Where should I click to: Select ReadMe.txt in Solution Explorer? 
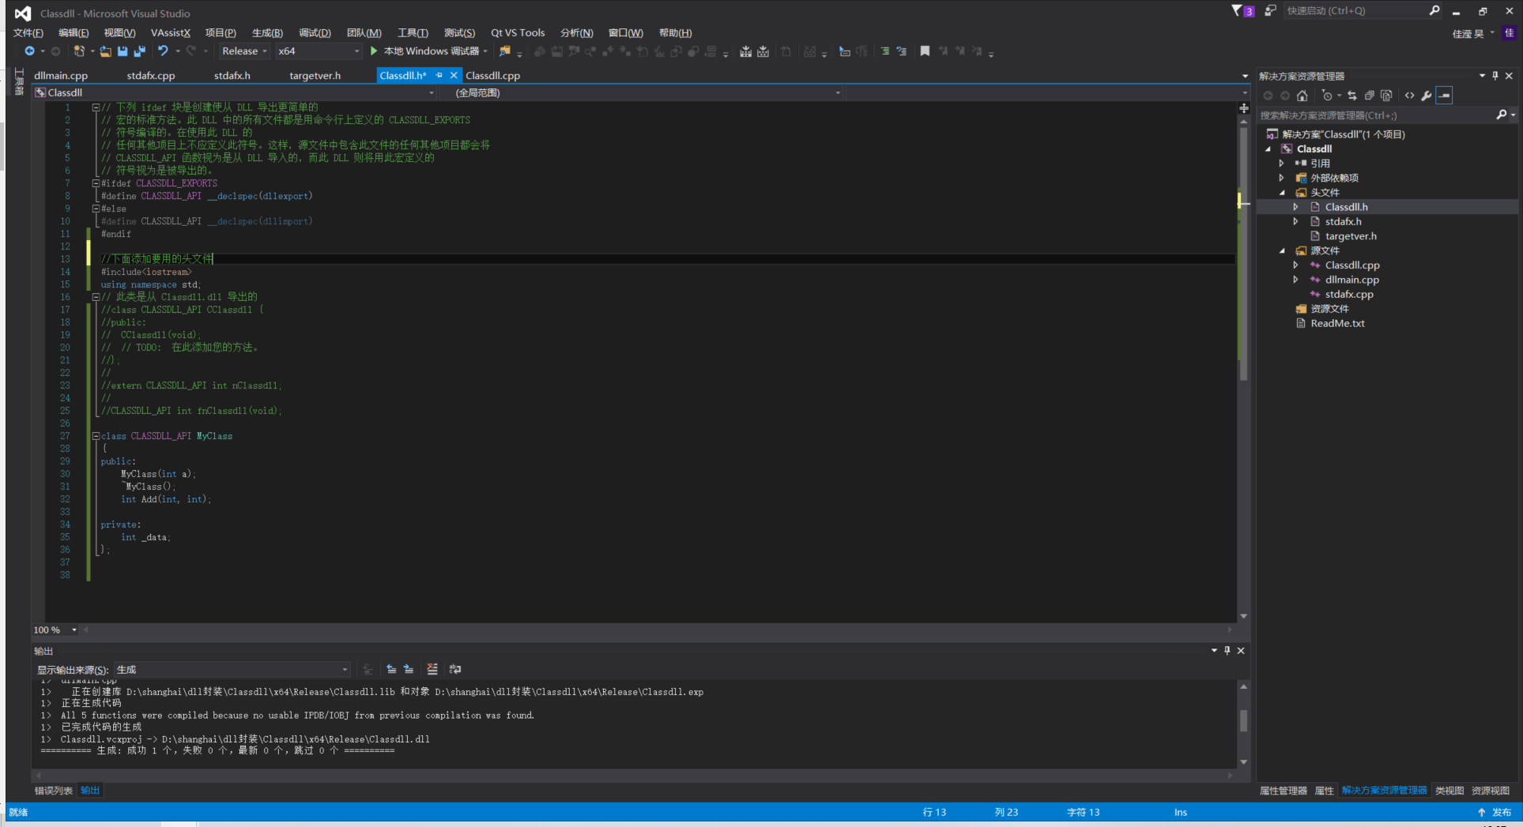point(1337,324)
